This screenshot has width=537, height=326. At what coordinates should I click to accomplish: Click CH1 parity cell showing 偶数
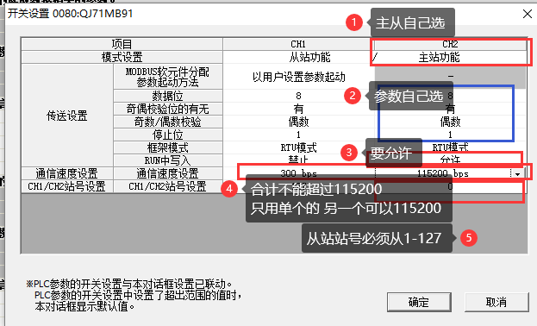pos(298,122)
